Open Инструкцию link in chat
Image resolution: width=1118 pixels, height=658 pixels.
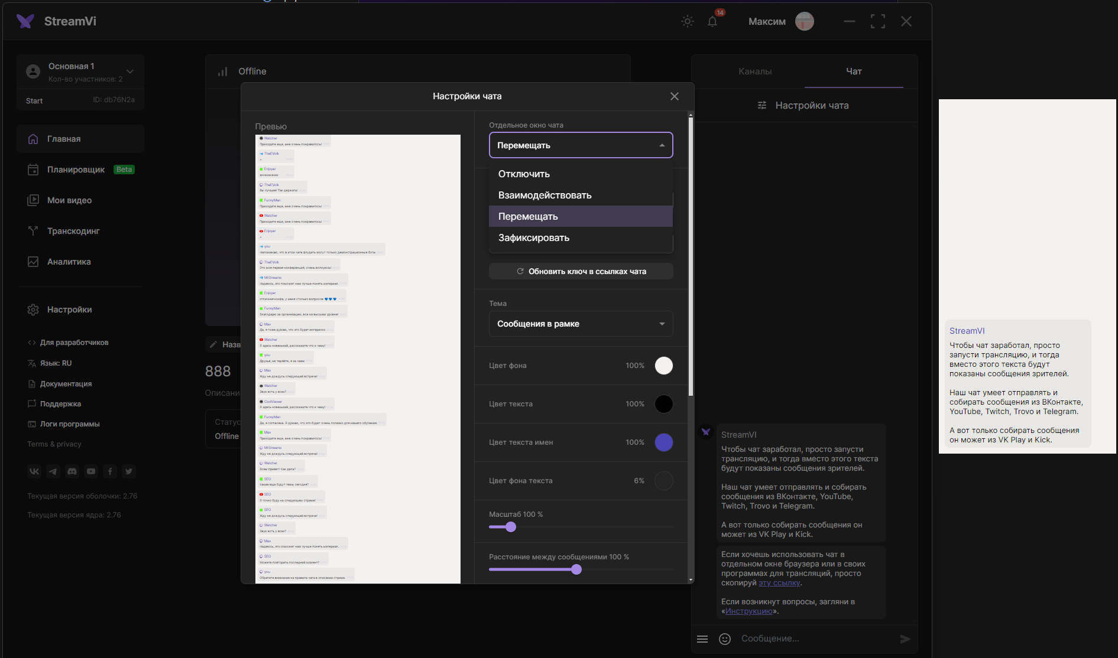pyautogui.click(x=749, y=611)
